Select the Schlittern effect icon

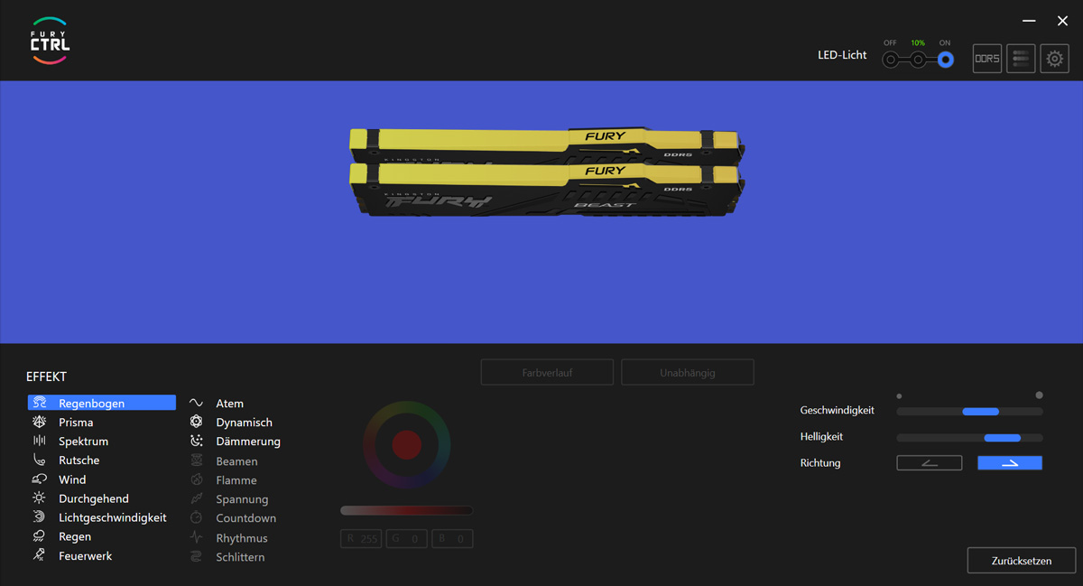(196, 557)
